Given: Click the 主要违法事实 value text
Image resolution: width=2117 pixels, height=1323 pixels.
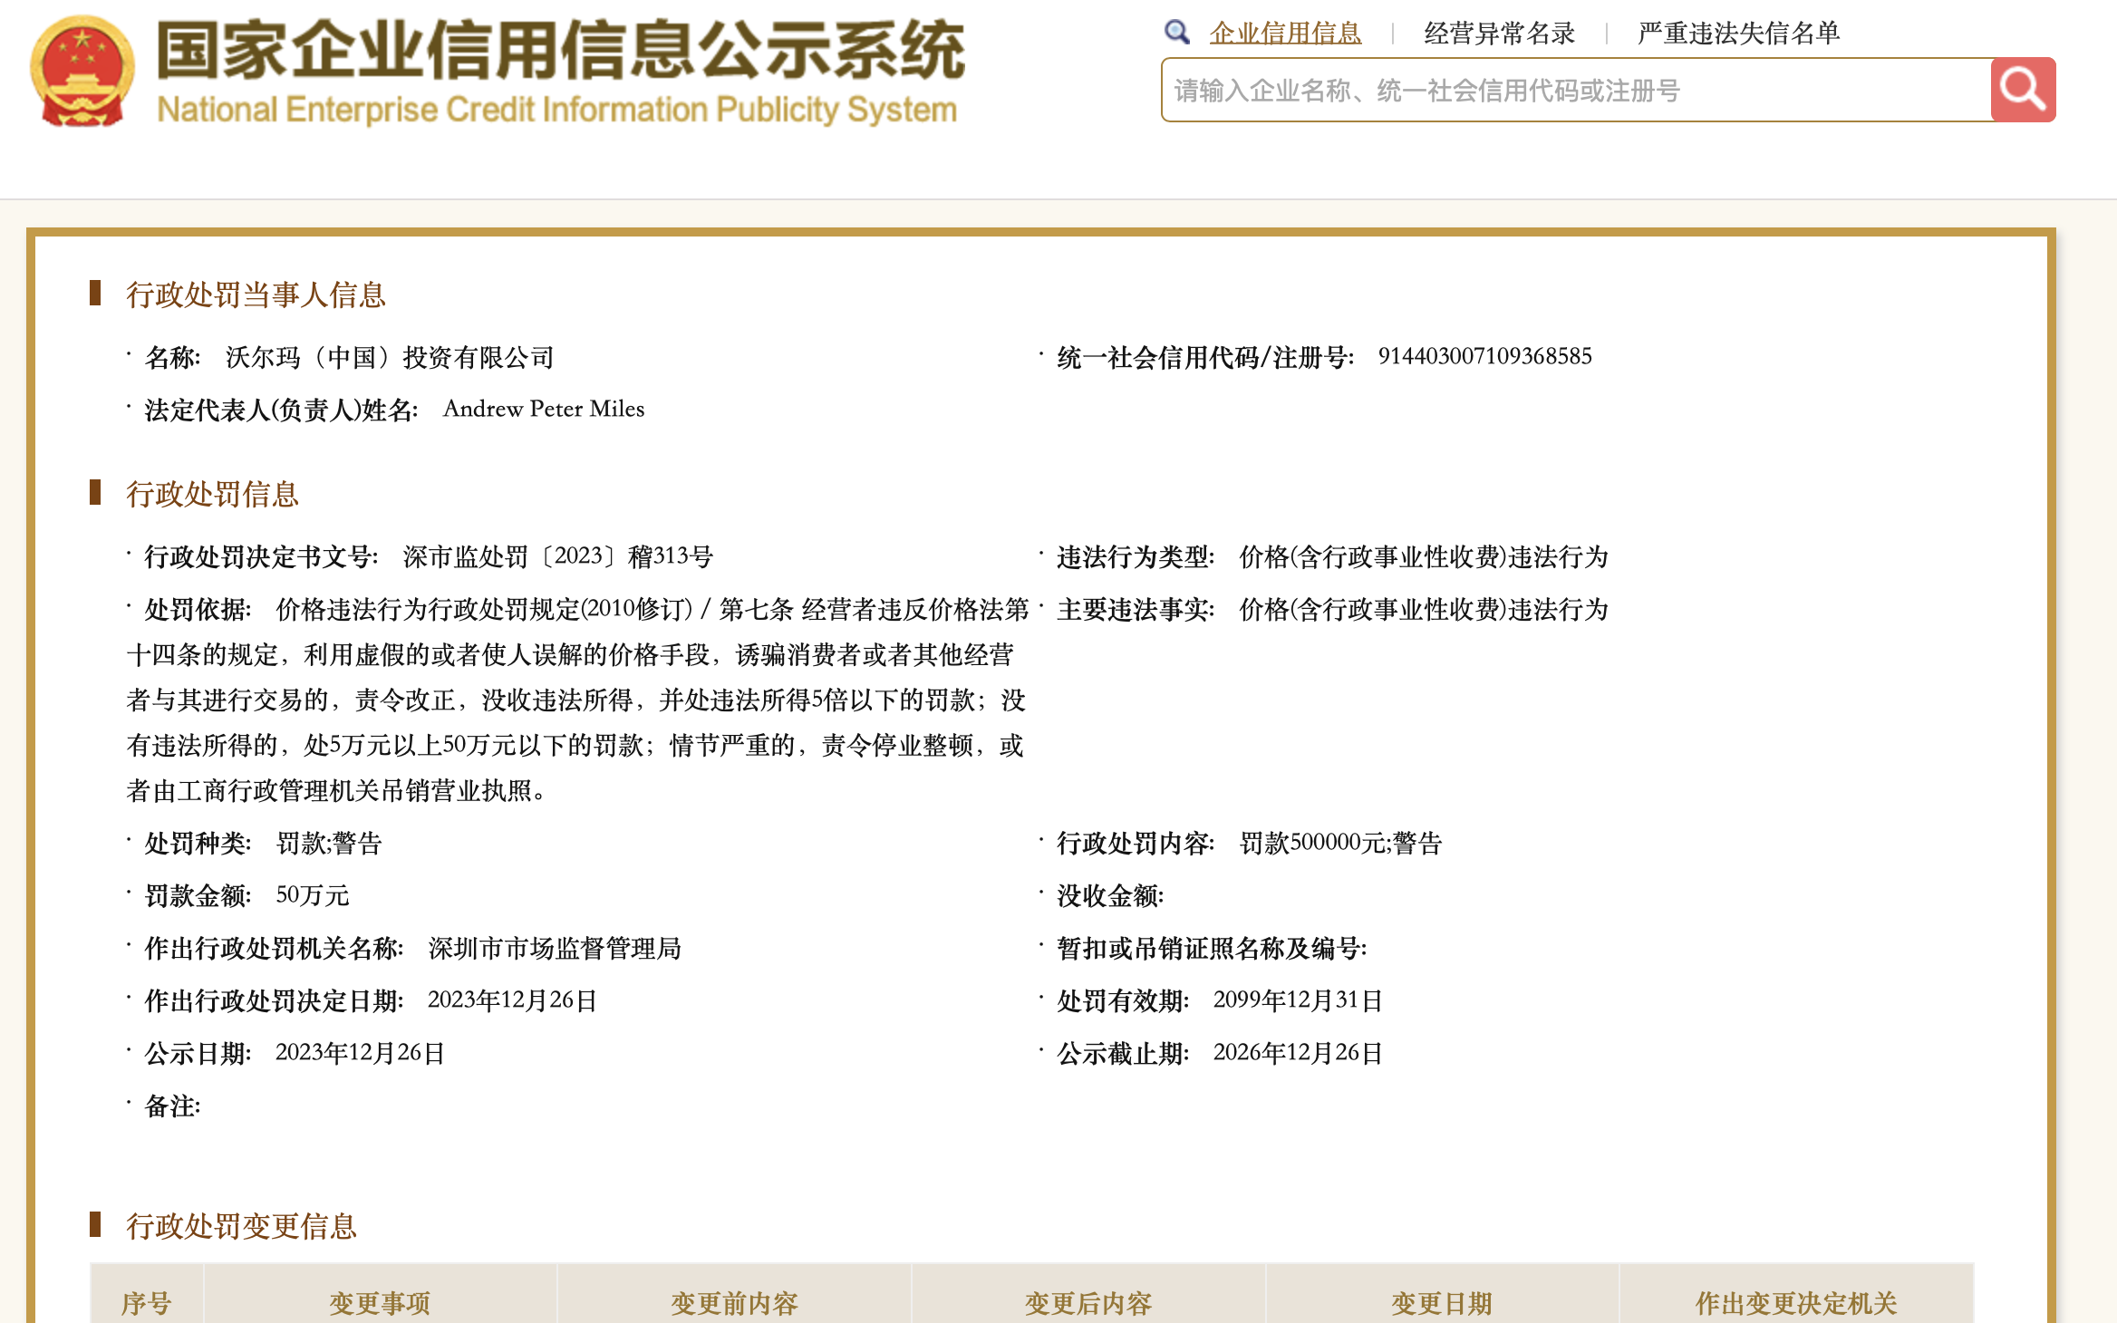Looking at the screenshot, I should (1423, 609).
